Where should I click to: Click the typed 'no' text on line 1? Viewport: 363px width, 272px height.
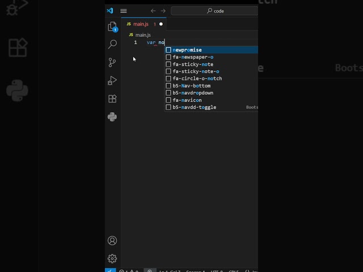click(161, 42)
